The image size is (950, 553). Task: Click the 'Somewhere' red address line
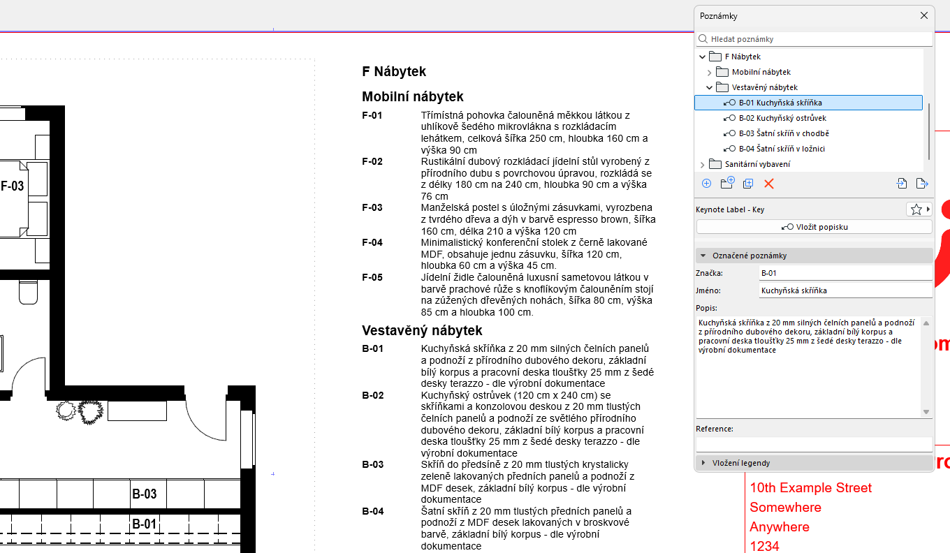coord(786,507)
